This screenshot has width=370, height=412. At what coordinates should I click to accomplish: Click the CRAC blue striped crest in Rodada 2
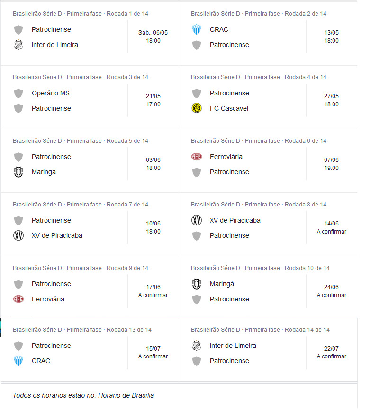pos(197,29)
